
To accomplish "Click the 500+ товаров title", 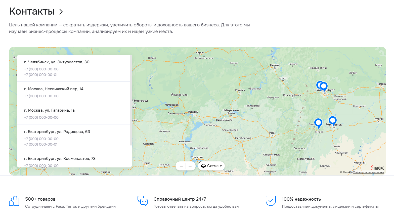I will point(40,199).
